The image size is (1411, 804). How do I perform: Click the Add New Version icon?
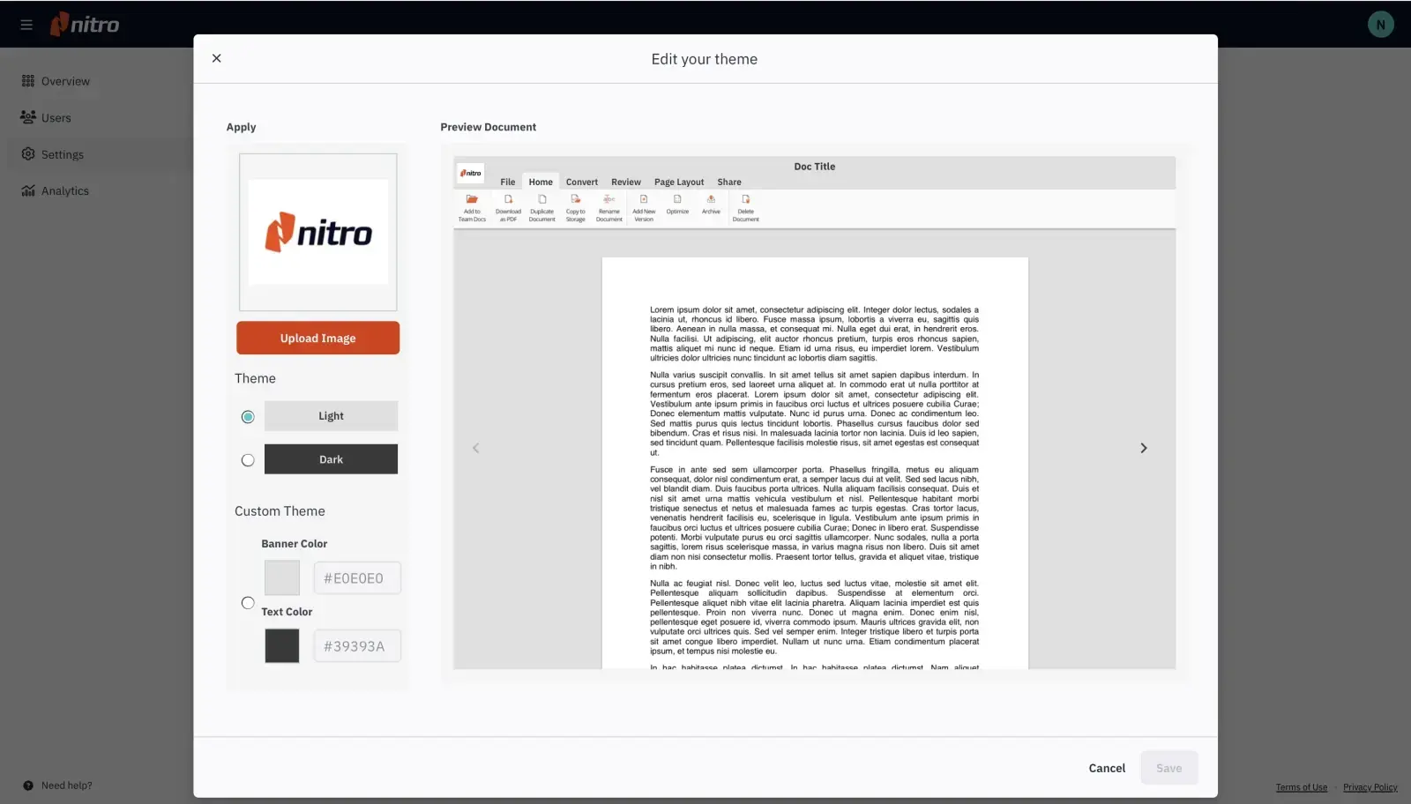point(644,200)
